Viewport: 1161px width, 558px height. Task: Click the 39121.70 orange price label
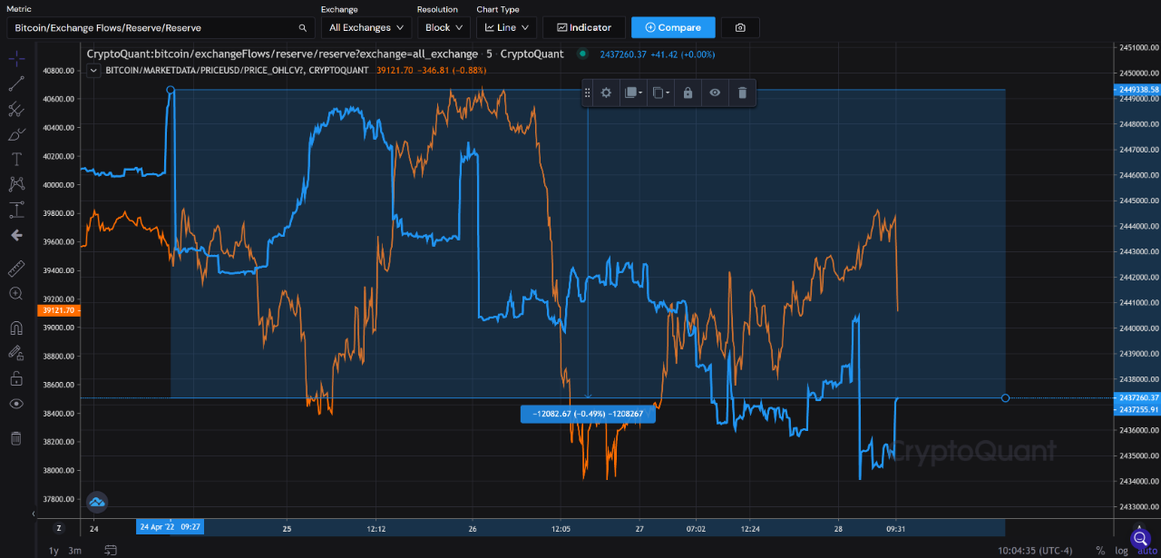tap(57, 310)
